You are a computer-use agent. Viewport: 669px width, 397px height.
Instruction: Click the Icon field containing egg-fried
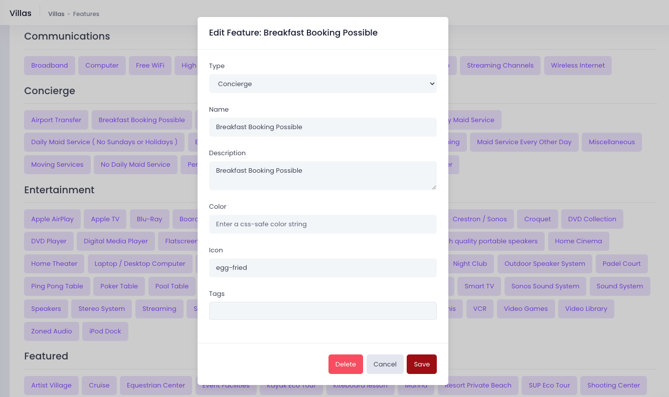[x=322, y=268]
